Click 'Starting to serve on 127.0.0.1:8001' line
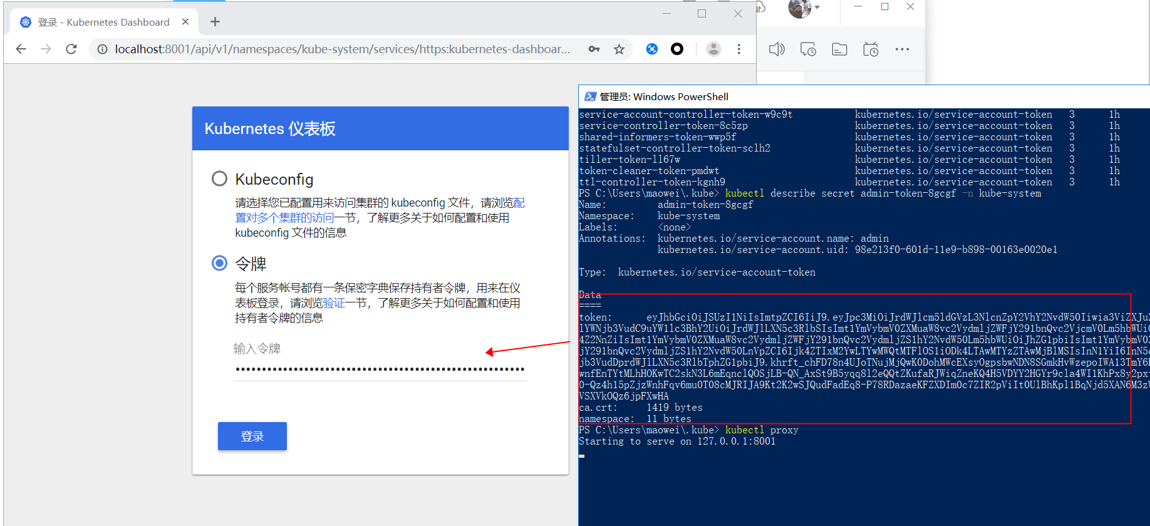Image resolution: width=1150 pixels, height=526 pixels. tap(677, 441)
